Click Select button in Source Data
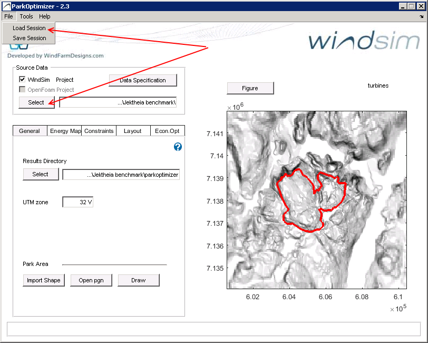Image resolution: width=428 pixels, height=343 pixels. 36,102
